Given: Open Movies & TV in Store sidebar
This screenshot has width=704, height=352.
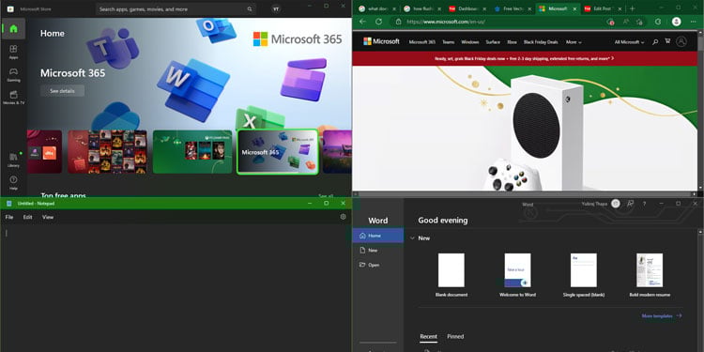Looking at the screenshot, I should [x=13, y=98].
